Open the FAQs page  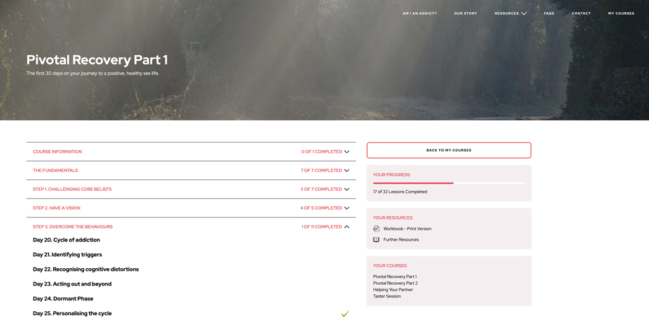pyautogui.click(x=549, y=13)
